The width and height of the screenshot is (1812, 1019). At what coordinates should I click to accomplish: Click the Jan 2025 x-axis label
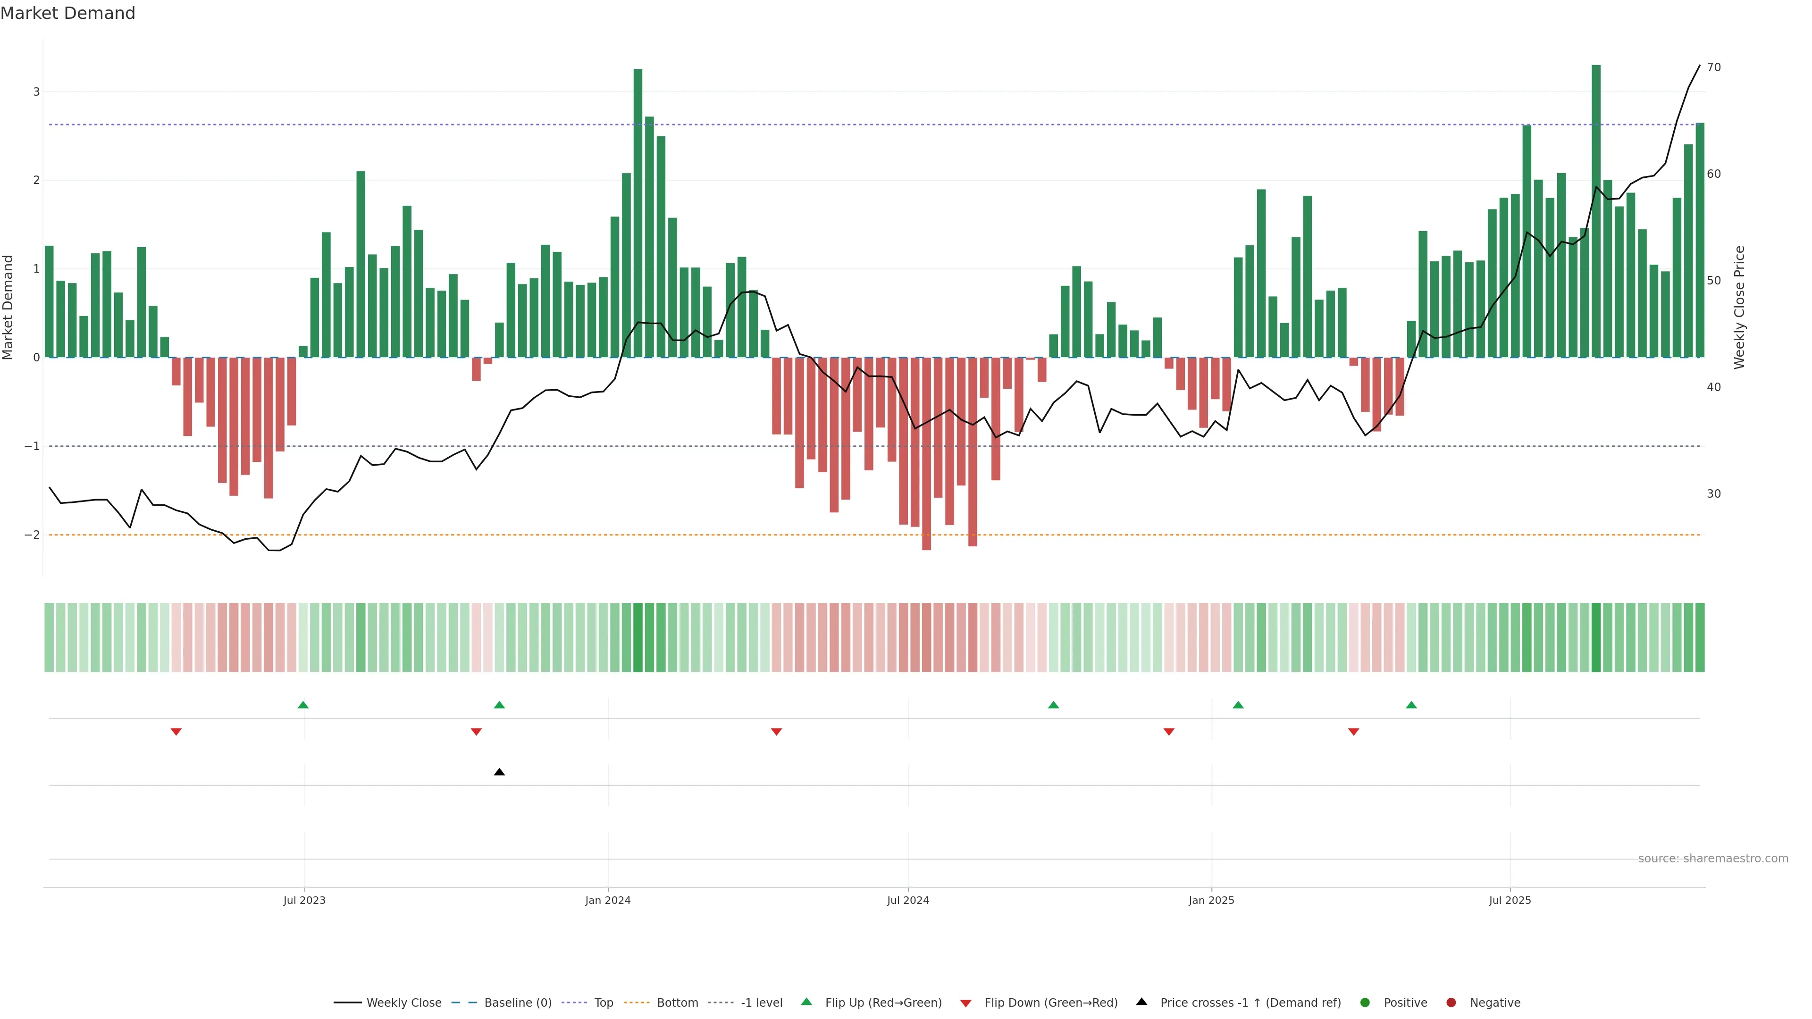coord(1211,900)
